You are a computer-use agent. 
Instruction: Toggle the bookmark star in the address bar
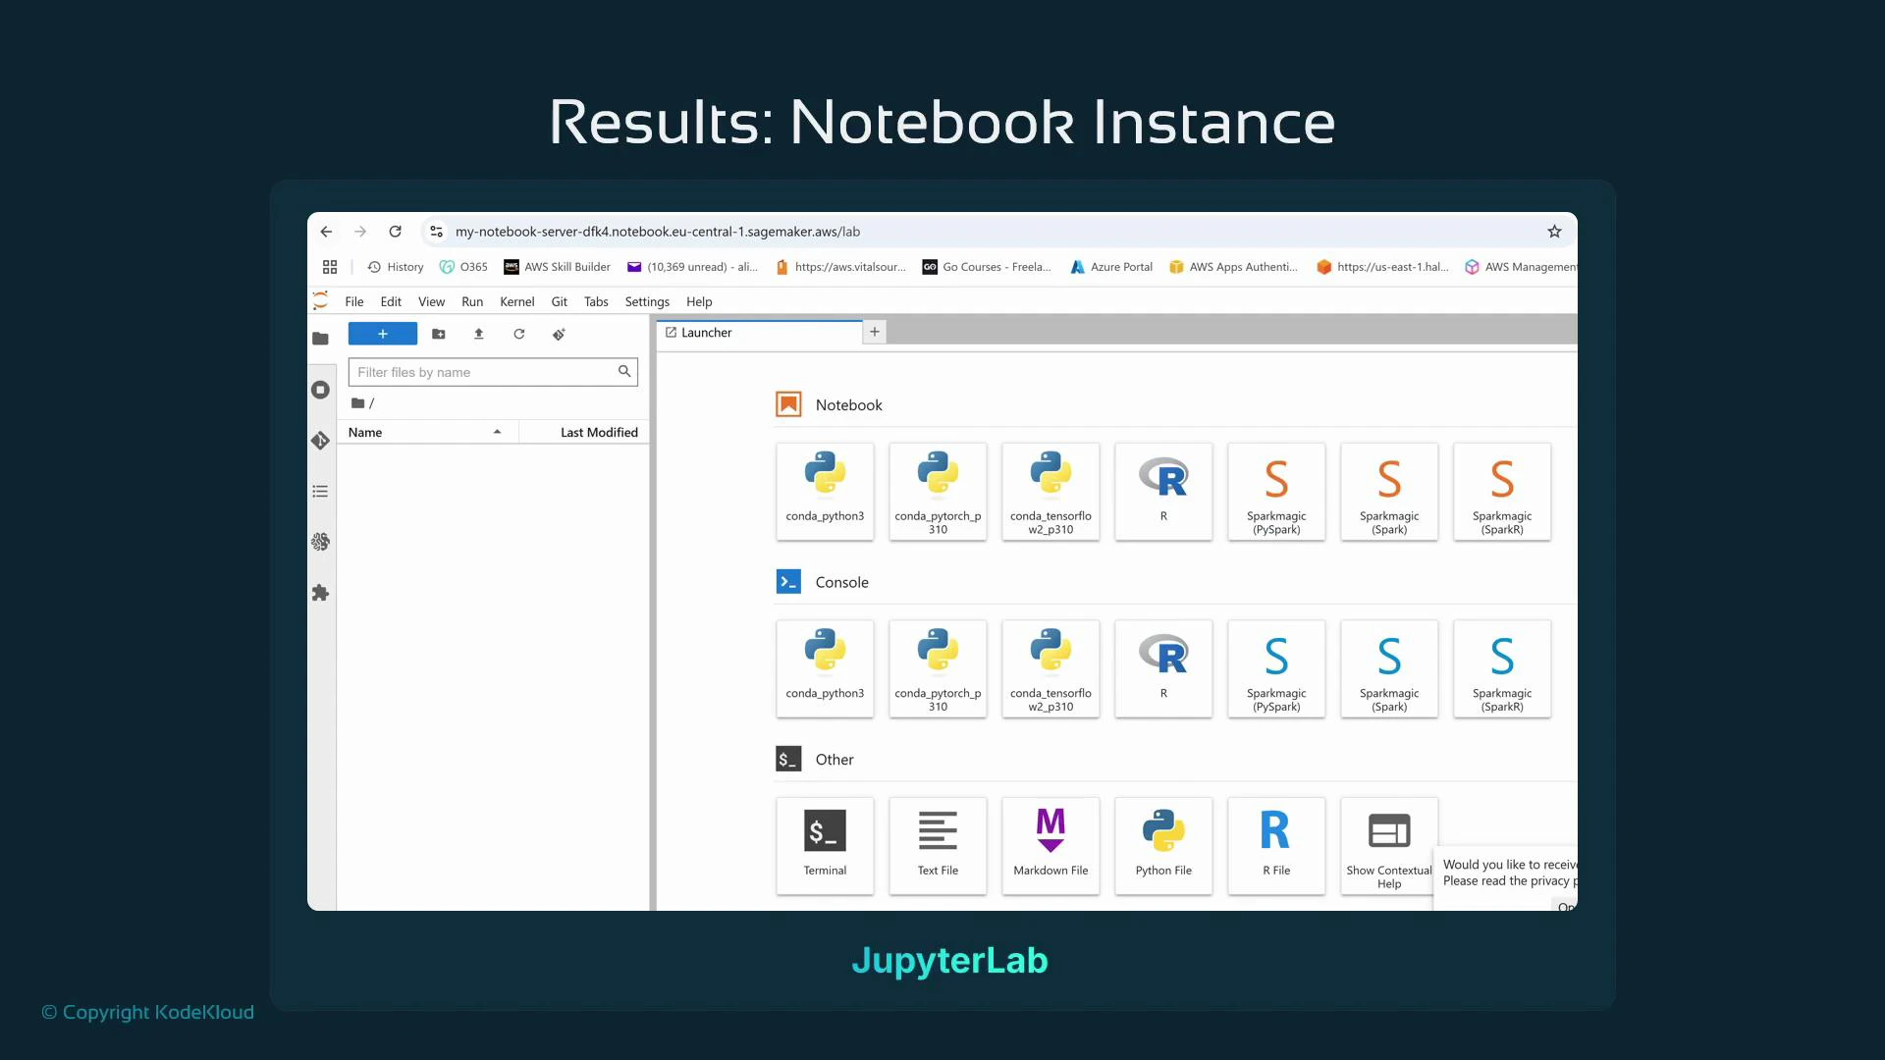tap(1554, 232)
